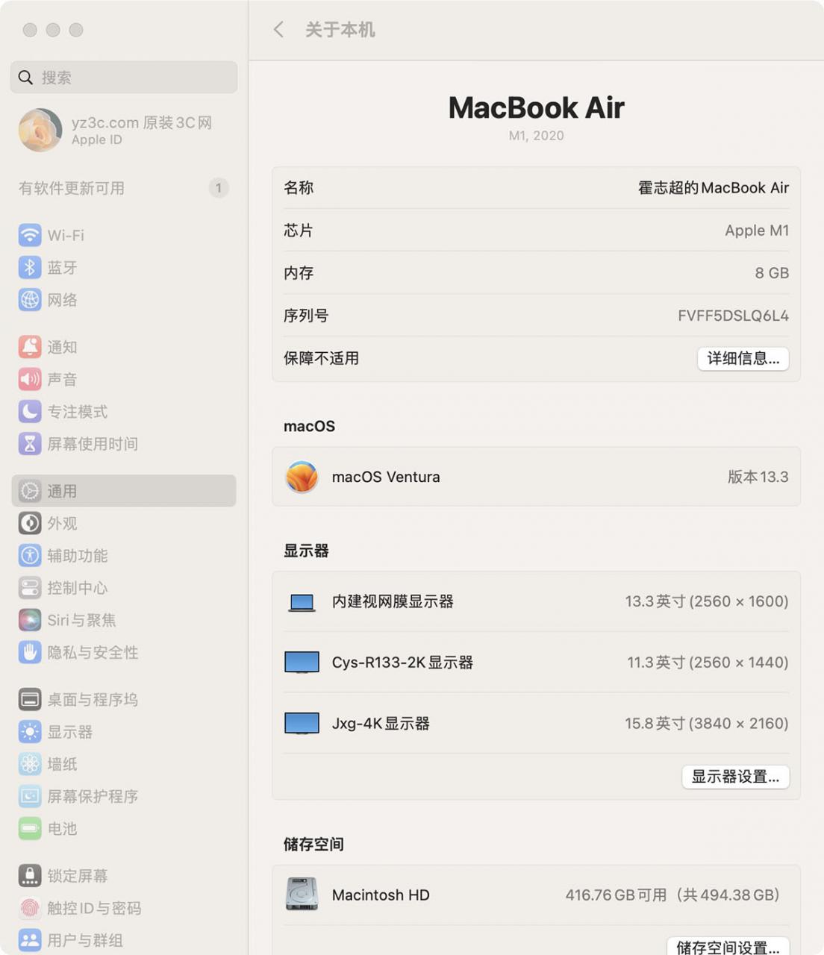Click the Siri与聚焦 icon
The width and height of the screenshot is (824, 955).
30,620
